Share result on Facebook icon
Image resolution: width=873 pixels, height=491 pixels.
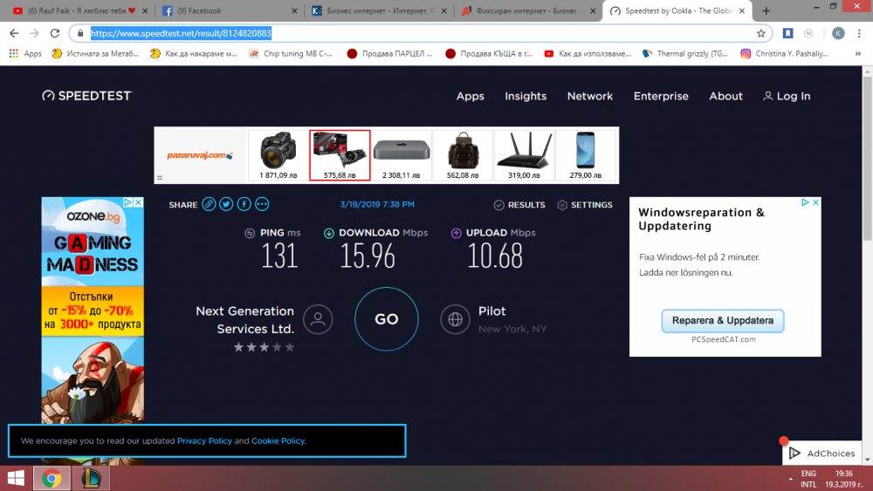[x=244, y=205]
